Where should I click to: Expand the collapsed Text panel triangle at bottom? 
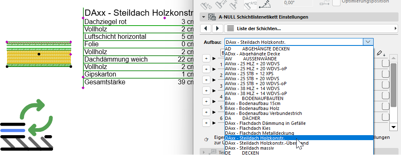point(203,153)
